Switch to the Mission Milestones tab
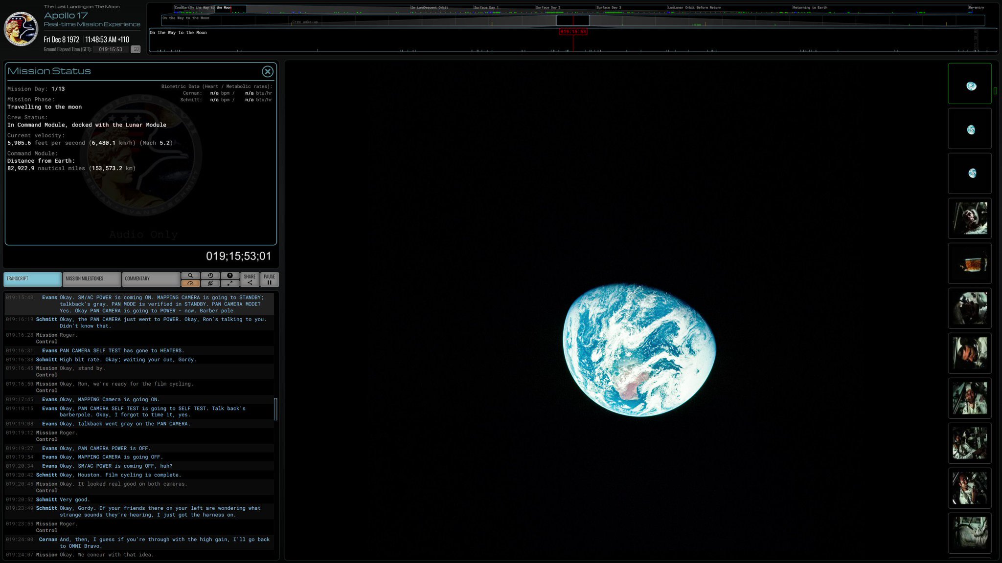1002x563 pixels. (91, 279)
